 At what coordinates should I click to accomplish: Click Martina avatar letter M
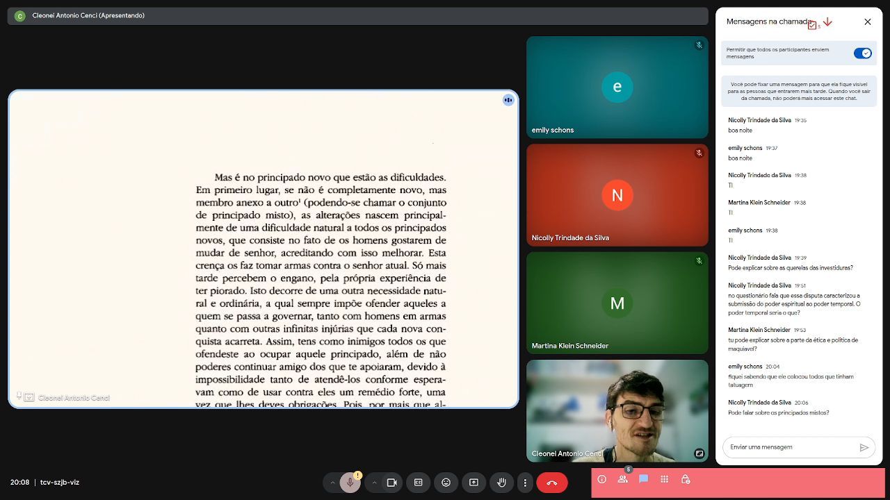[617, 303]
